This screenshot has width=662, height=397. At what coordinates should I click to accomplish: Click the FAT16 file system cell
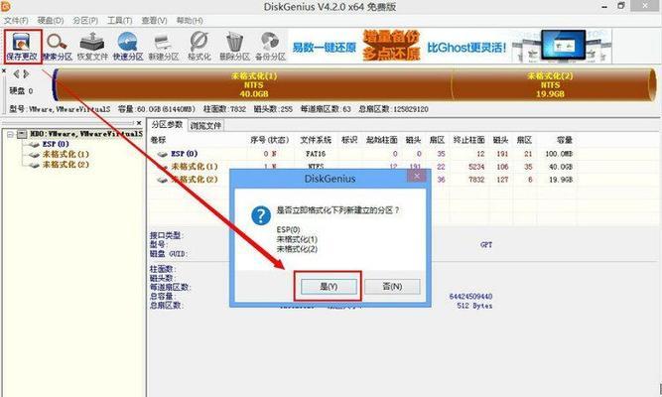point(316,154)
